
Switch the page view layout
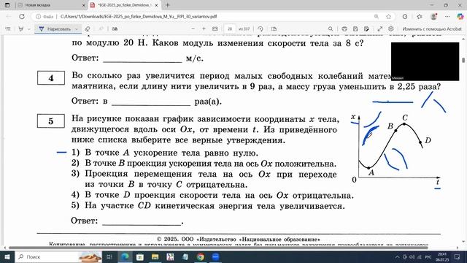(x=274, y=29)
